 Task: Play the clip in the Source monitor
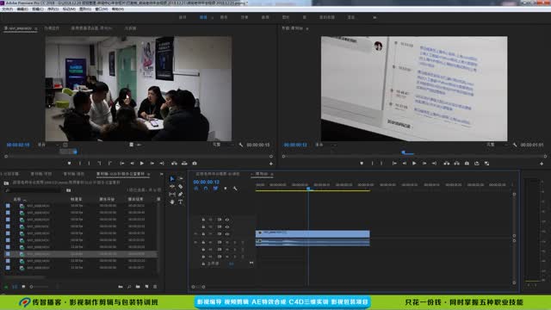click(x=142, y=164)
